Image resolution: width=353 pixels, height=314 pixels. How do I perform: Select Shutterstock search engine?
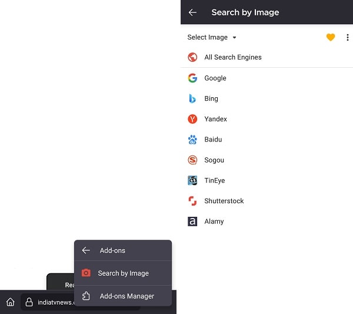(267, 201)
